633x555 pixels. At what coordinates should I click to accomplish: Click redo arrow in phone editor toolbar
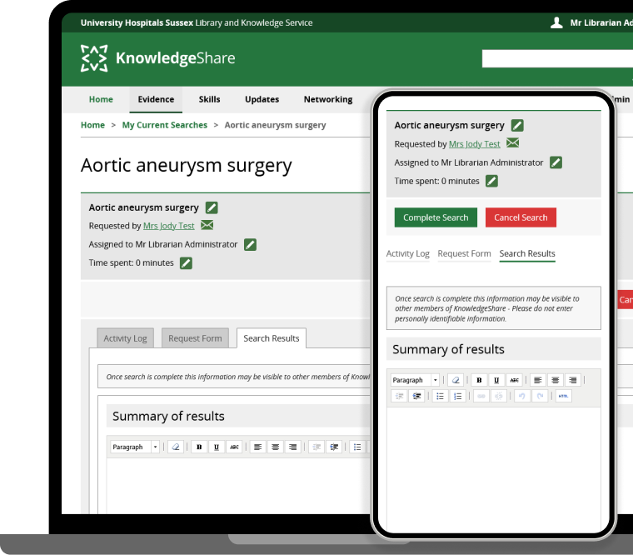[x=540, y=397]
